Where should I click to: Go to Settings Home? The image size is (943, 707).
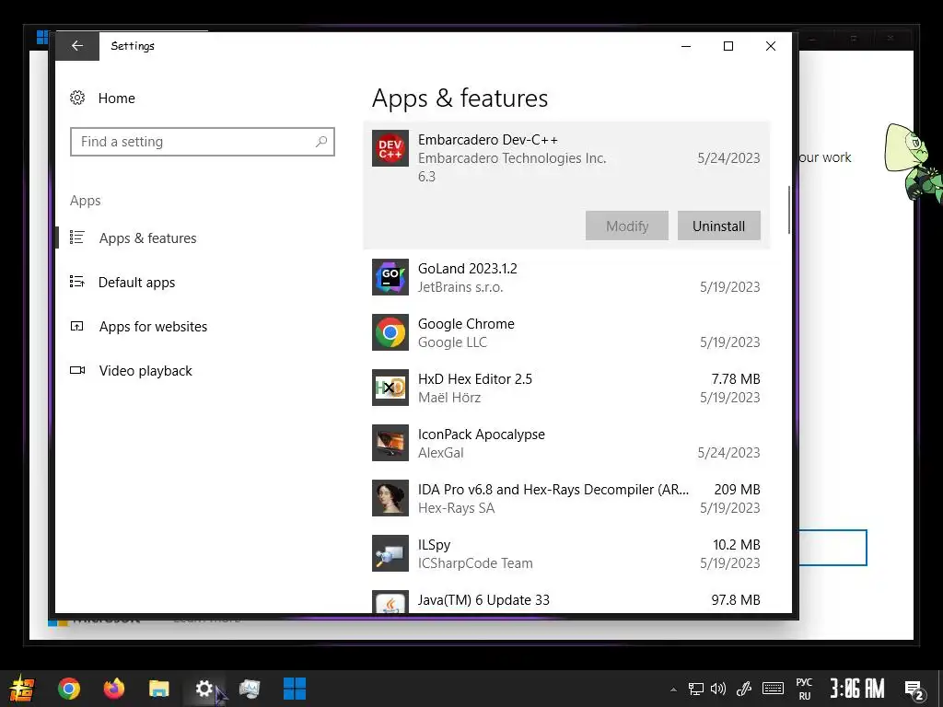click(x=117, y=98)
